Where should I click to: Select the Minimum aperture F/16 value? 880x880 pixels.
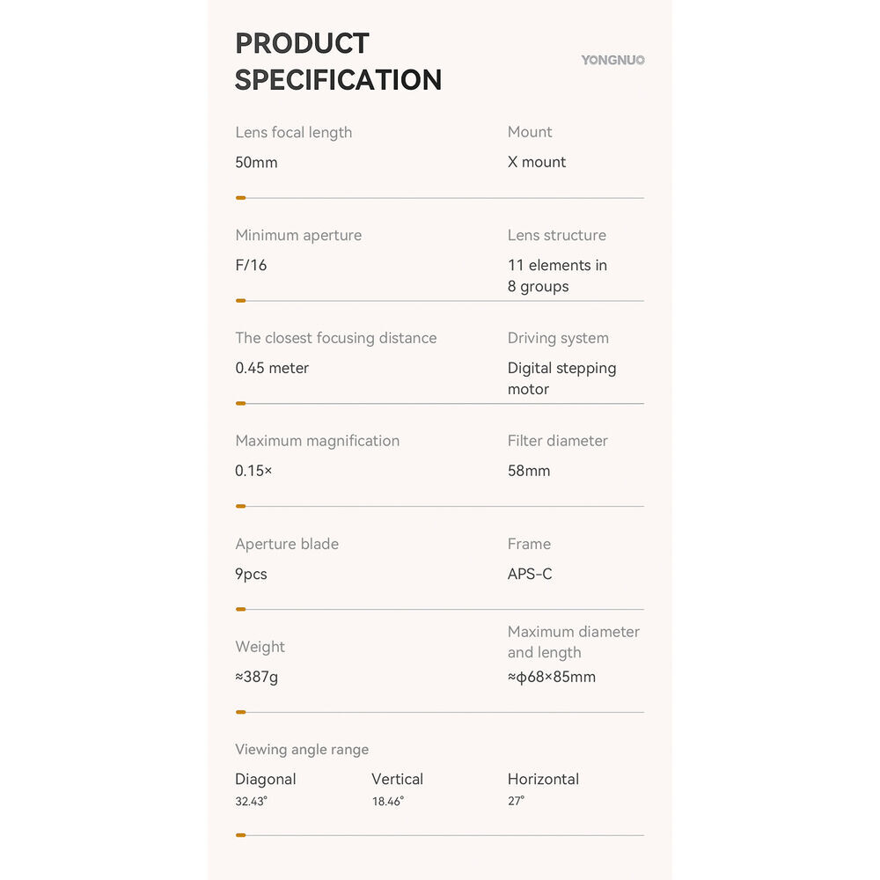click(x=251, y=265)
